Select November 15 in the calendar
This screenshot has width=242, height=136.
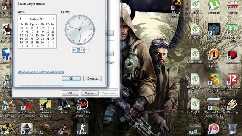[x=37, y=35]
